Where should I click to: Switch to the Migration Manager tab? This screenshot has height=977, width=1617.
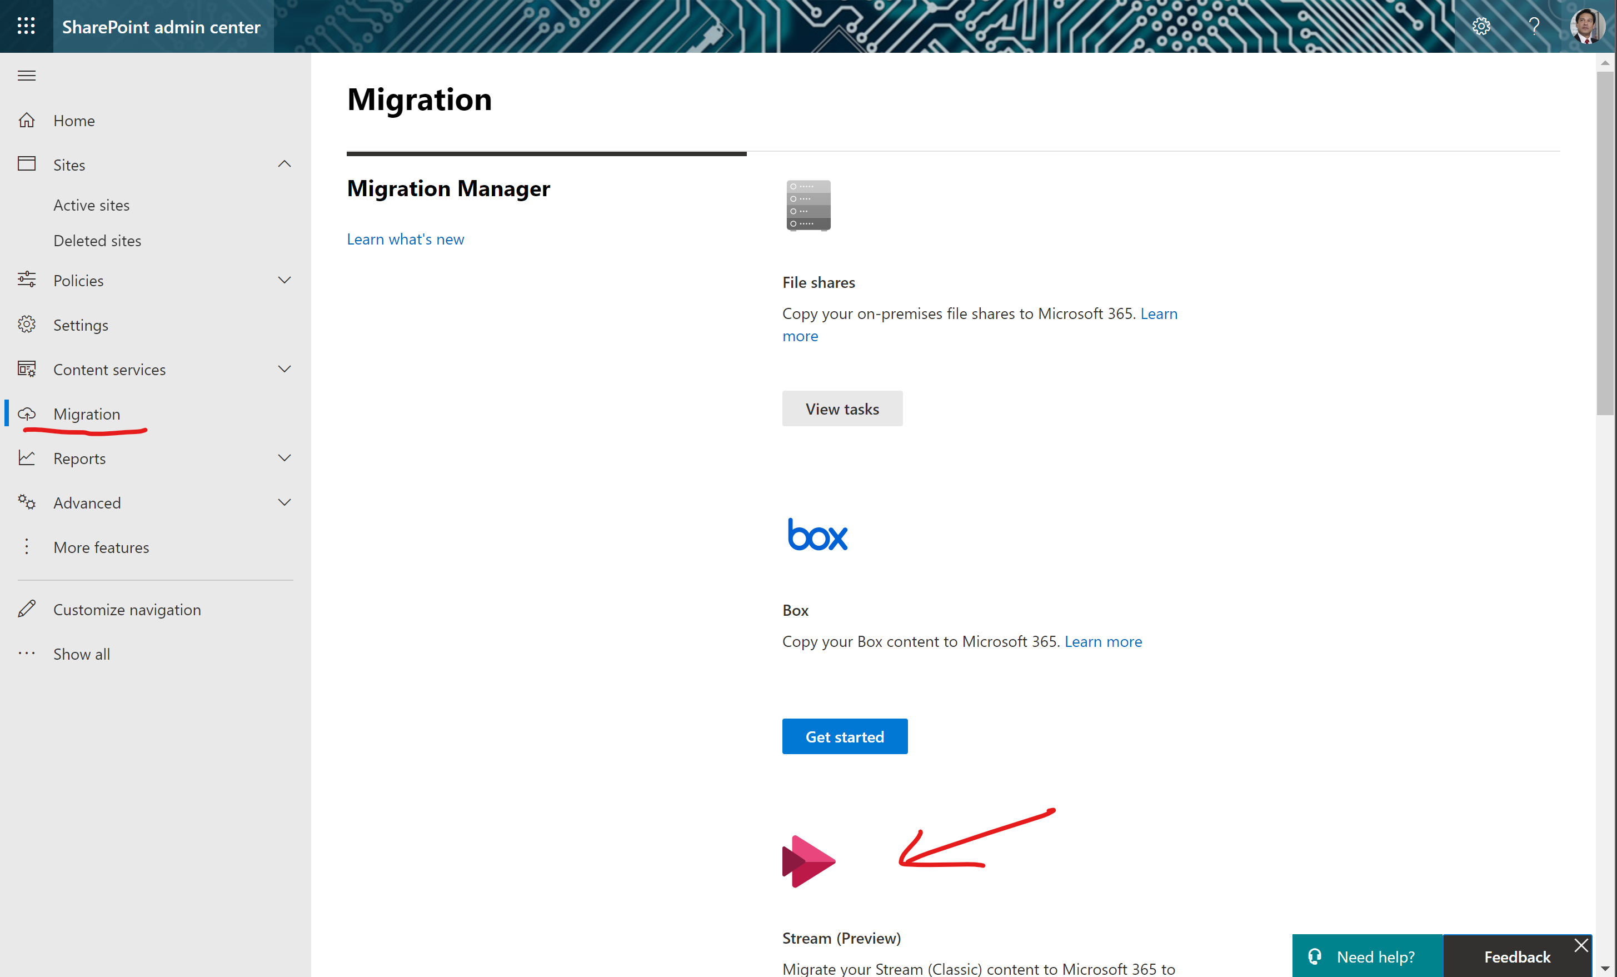pyautogui.click(x=448, y=188)
